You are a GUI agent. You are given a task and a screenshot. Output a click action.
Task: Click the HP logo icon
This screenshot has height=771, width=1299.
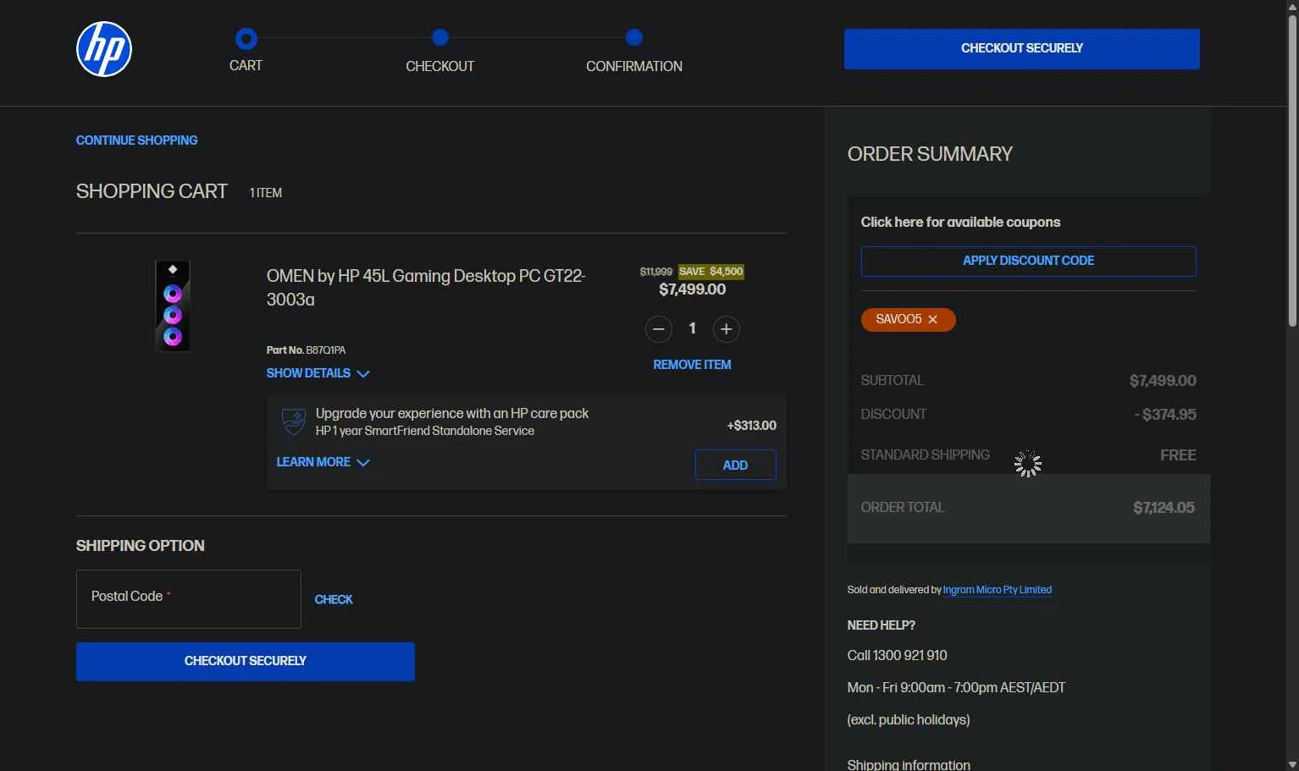tap(104, 49)
